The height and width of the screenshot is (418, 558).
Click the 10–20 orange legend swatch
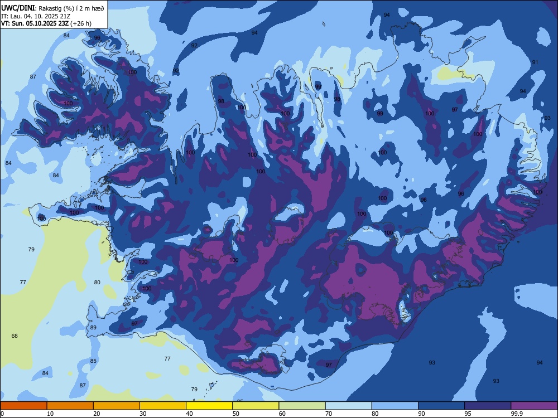(x=70, y=406)
